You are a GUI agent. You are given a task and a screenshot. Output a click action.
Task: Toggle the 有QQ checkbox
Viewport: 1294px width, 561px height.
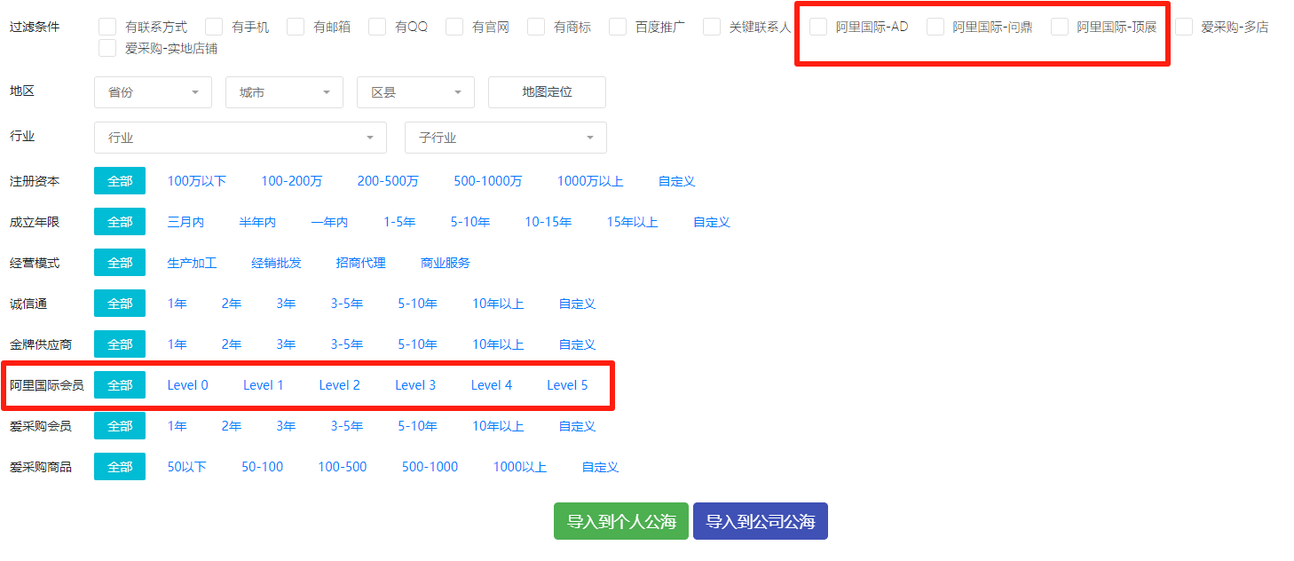coord(377,27)
